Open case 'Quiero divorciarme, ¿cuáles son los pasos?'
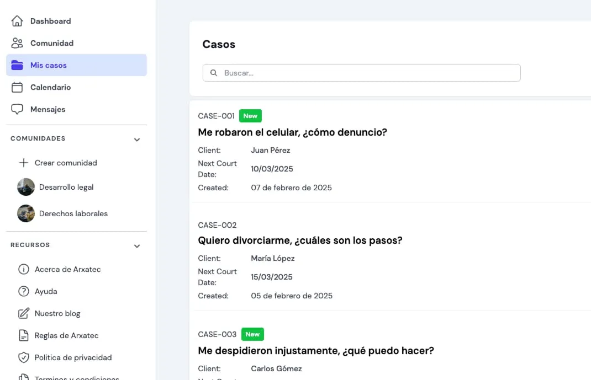 click(300, 240)
